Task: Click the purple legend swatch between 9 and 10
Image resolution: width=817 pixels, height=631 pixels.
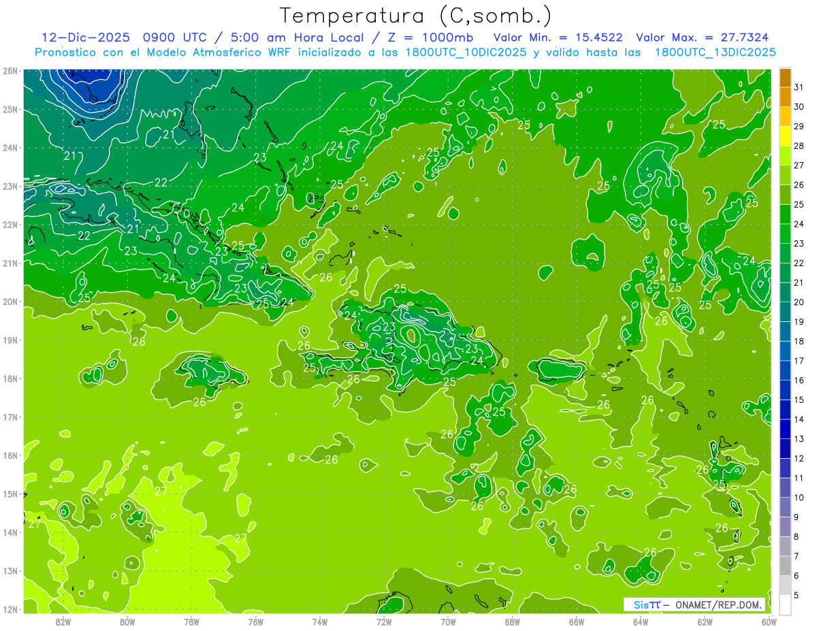Action: [x=785, y=508]
